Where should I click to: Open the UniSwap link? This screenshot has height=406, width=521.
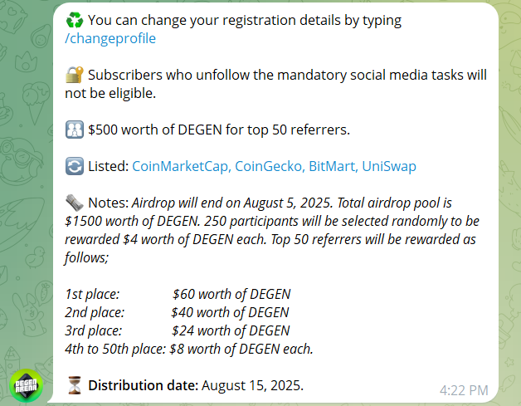point(388,166)
